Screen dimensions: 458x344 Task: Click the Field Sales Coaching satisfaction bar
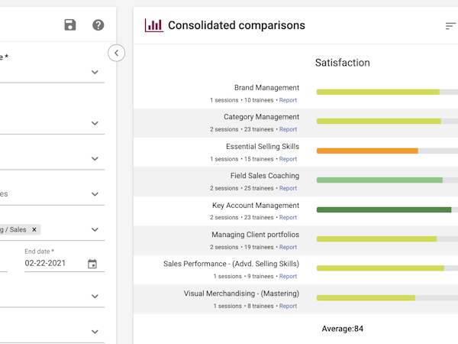point(379,180)
